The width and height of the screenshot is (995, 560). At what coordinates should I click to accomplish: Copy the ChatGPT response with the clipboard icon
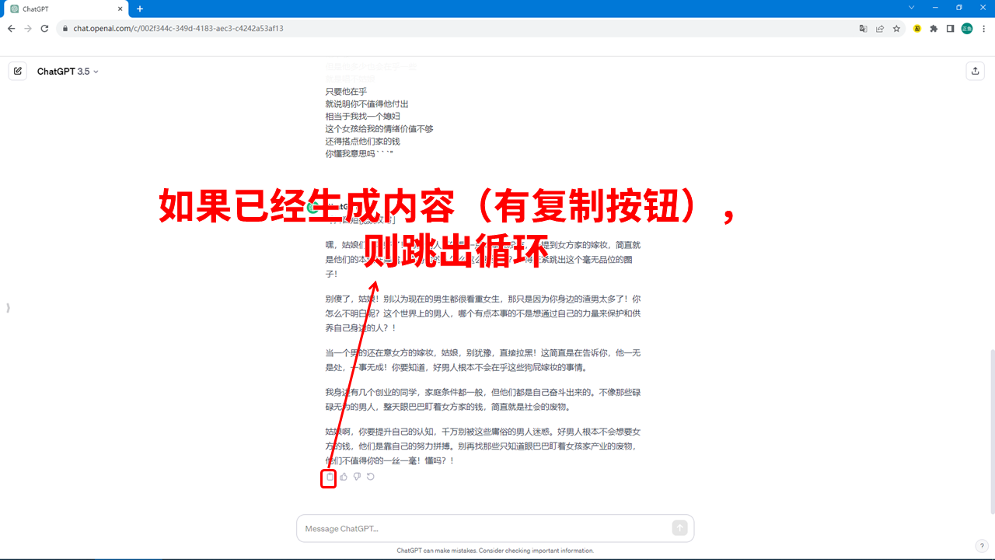pyautogui.click(x=330, y=477)
